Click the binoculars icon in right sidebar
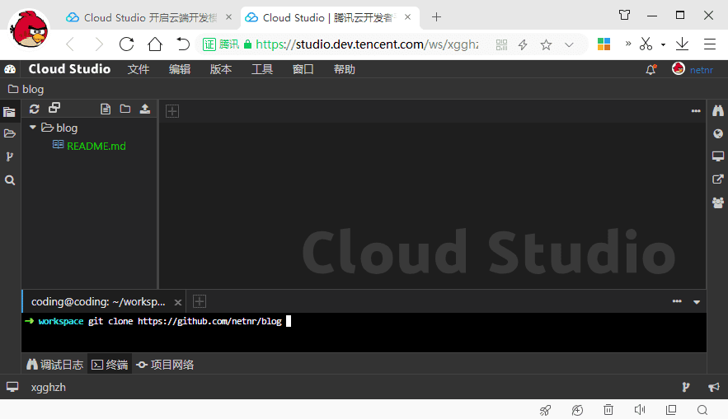The width and height of the screenshot is (728, 419). click(x=717, y=111)
